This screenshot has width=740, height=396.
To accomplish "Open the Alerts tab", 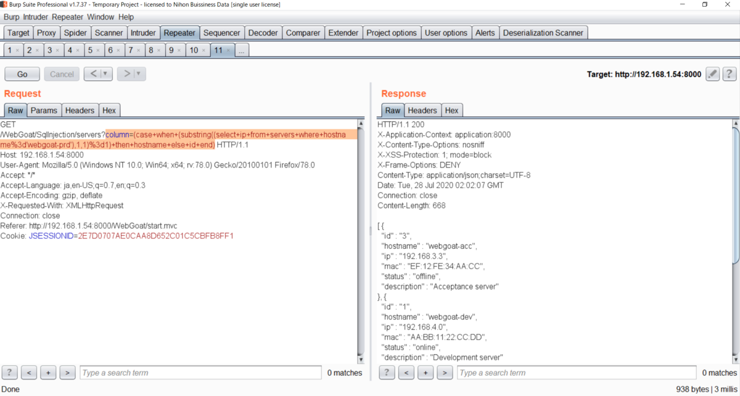I will point(485,33).
